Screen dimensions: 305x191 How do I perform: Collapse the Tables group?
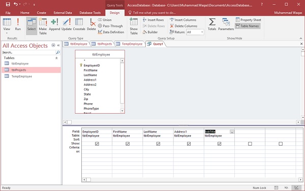(x=56, y=58)
